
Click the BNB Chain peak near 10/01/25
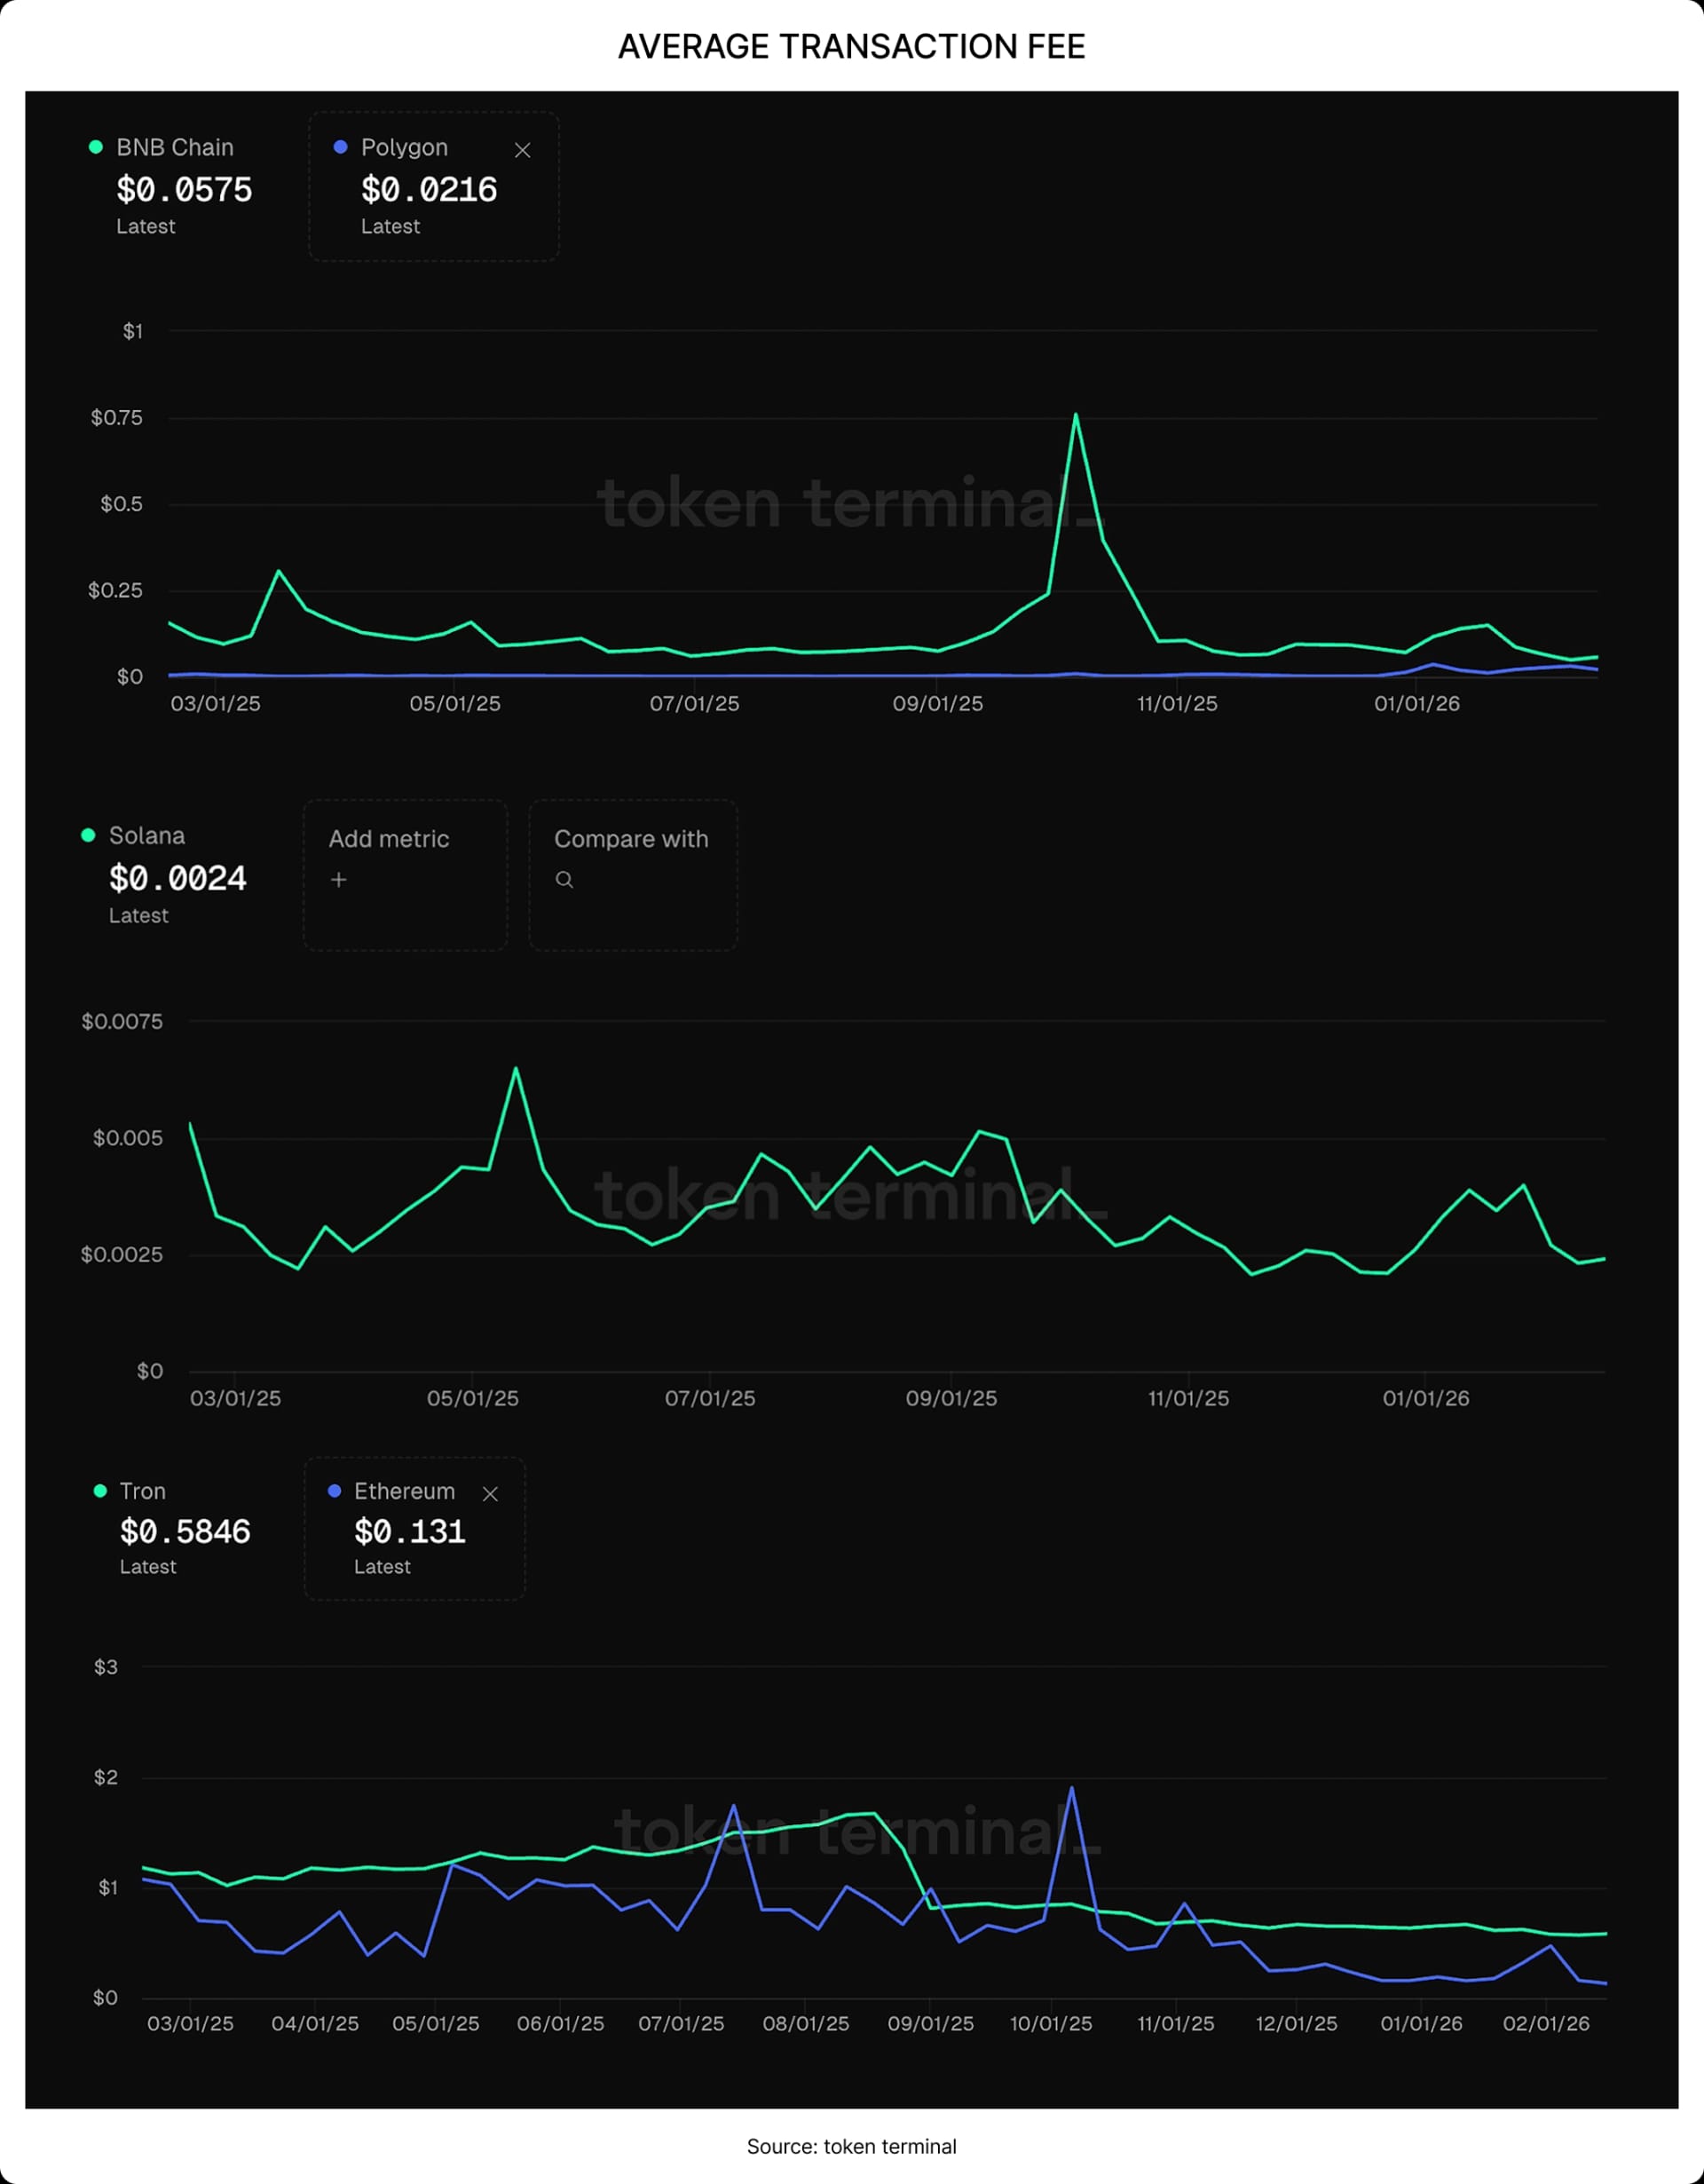[x=1077, y=415]
